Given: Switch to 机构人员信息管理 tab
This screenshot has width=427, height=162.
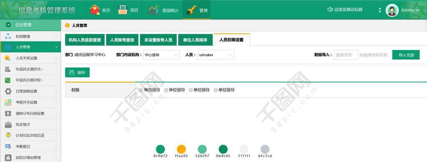Looking at the screenshot, I should tap(85, 40).
